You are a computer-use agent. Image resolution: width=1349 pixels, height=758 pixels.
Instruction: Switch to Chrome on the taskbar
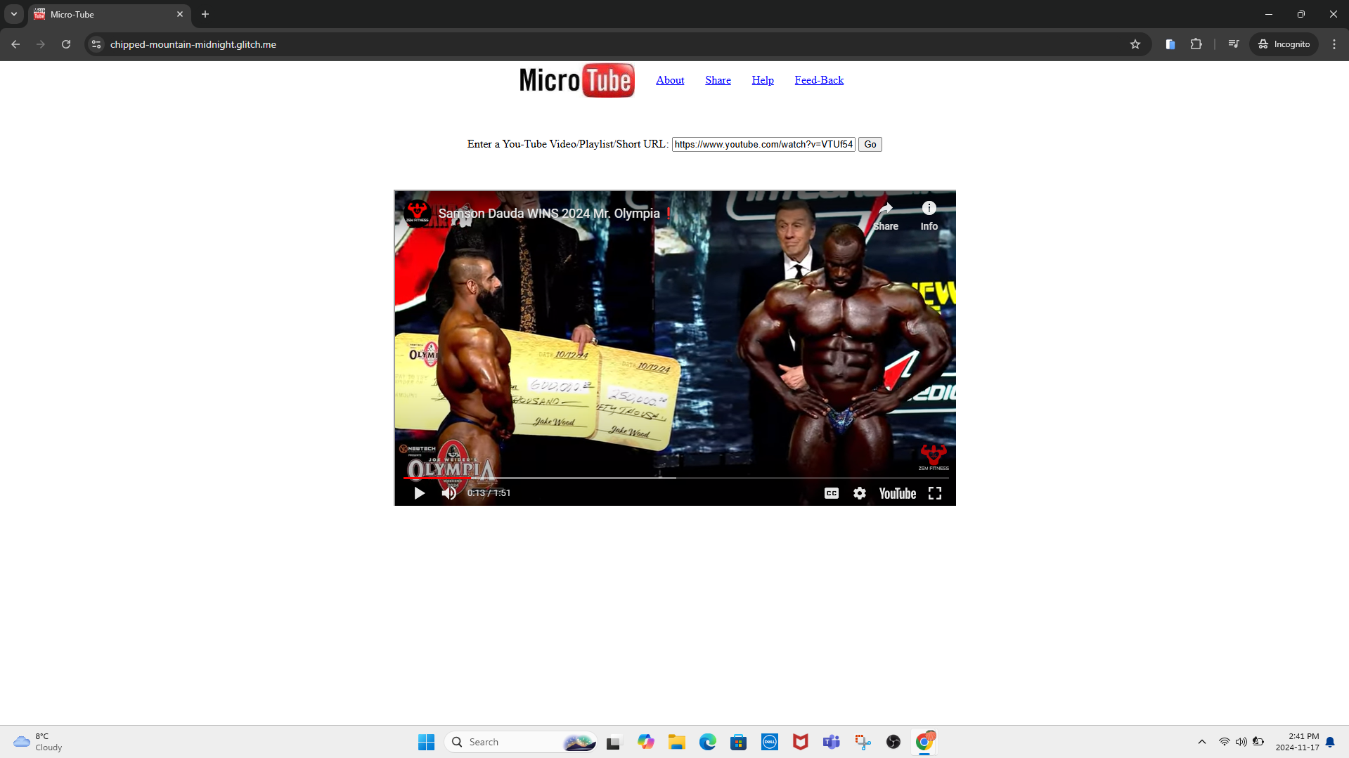coord(924,742)
